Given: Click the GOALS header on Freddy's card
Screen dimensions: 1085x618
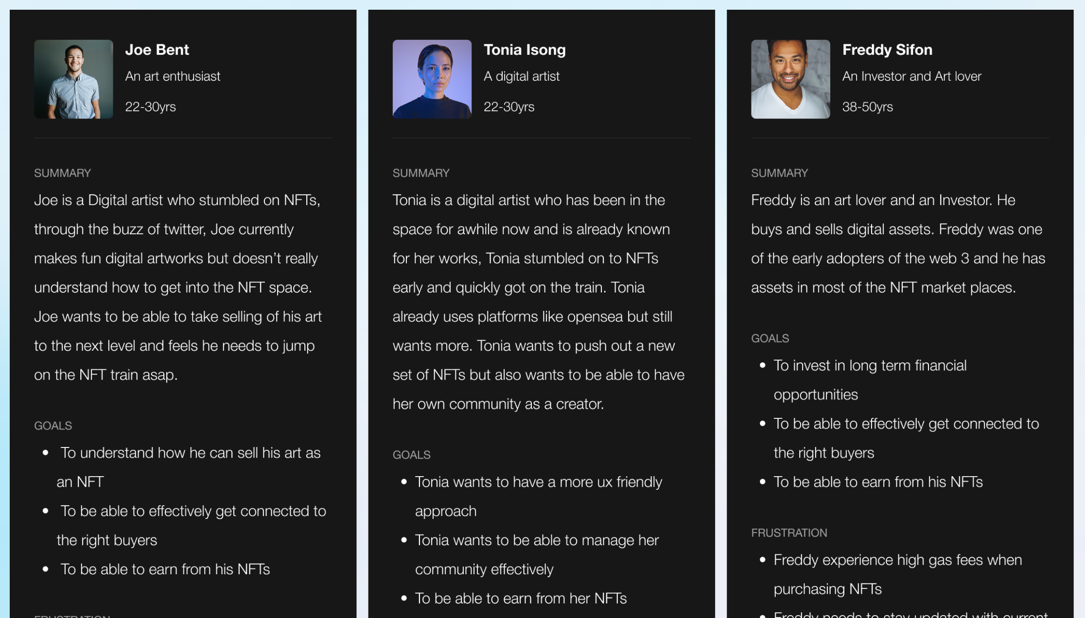Looking at the screenshot, I should [770, 338].
